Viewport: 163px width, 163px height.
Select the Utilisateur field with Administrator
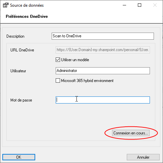pyautogui.click(x=103, y=71)
